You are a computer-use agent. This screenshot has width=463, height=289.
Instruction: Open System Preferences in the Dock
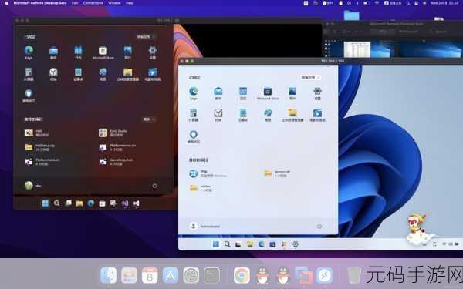pyautogui.click(x=191, y=275)
